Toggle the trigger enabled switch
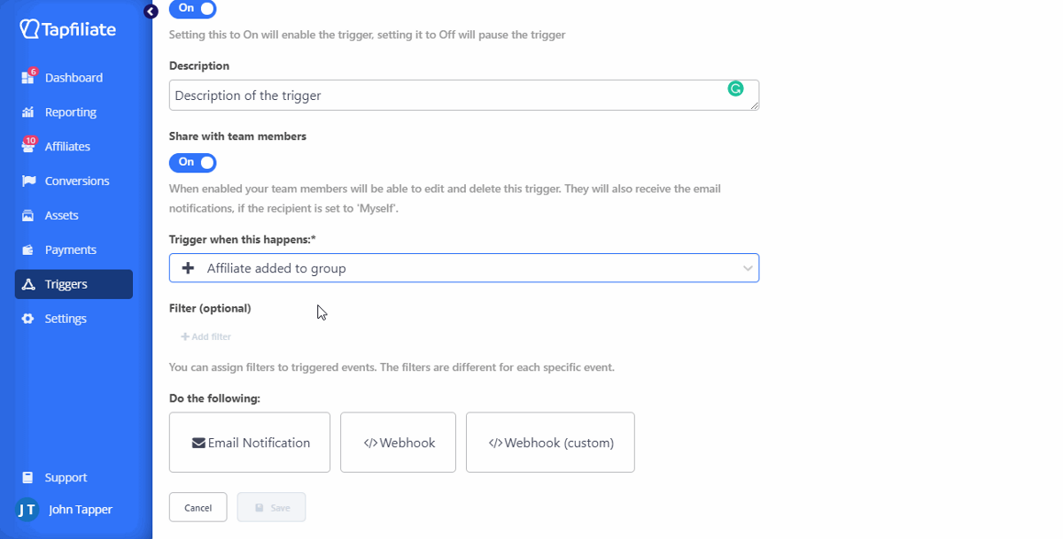 click(192, 8)
